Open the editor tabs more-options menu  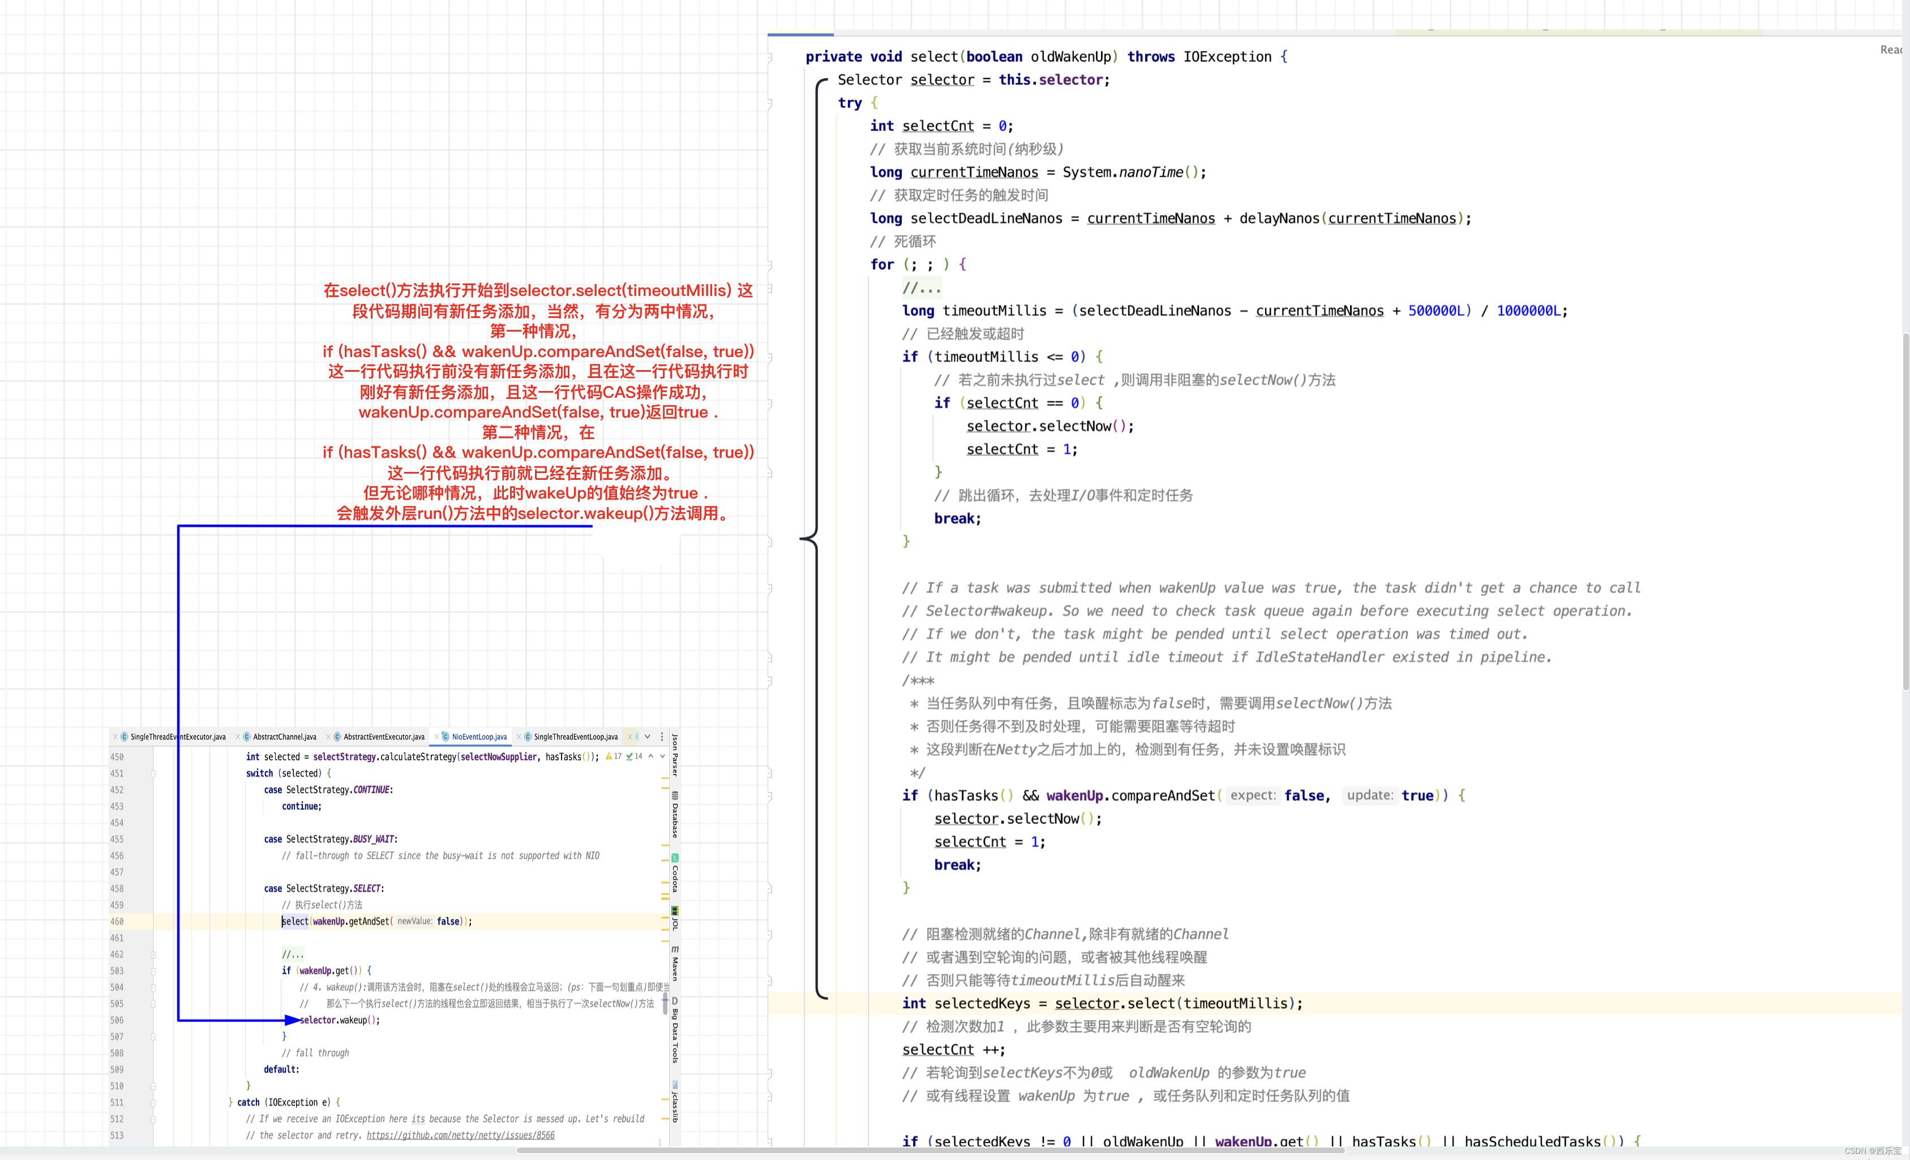coord(661,737)
